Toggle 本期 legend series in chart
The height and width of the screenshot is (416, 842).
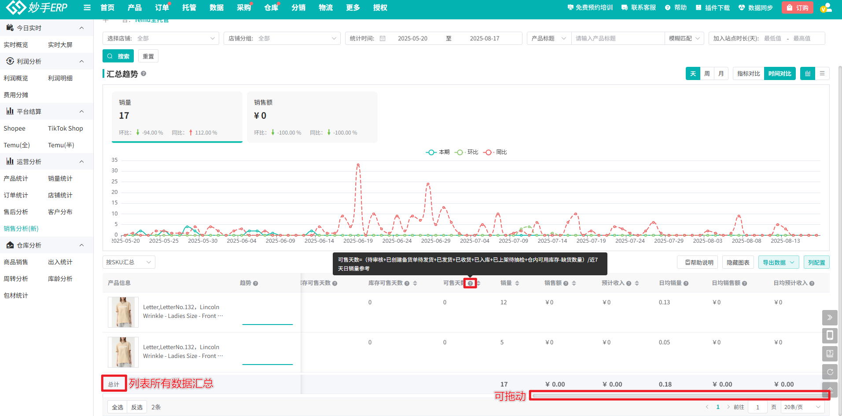click(438, 152)
